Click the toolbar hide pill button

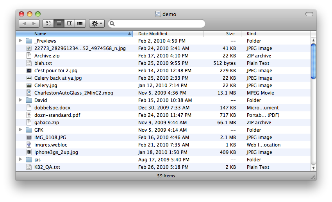tap(309, 14)
